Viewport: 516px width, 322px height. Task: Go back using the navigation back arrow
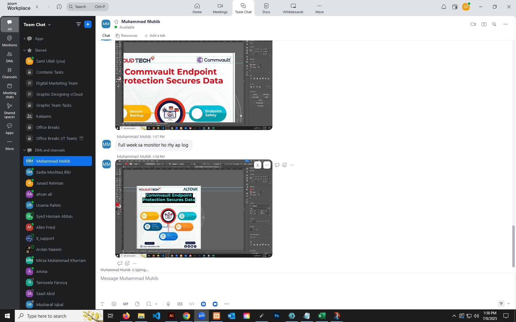point(37,7)
